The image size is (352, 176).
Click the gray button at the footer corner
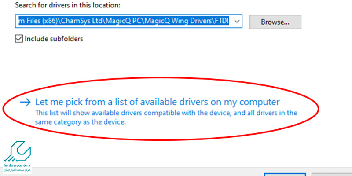(332, 175)
